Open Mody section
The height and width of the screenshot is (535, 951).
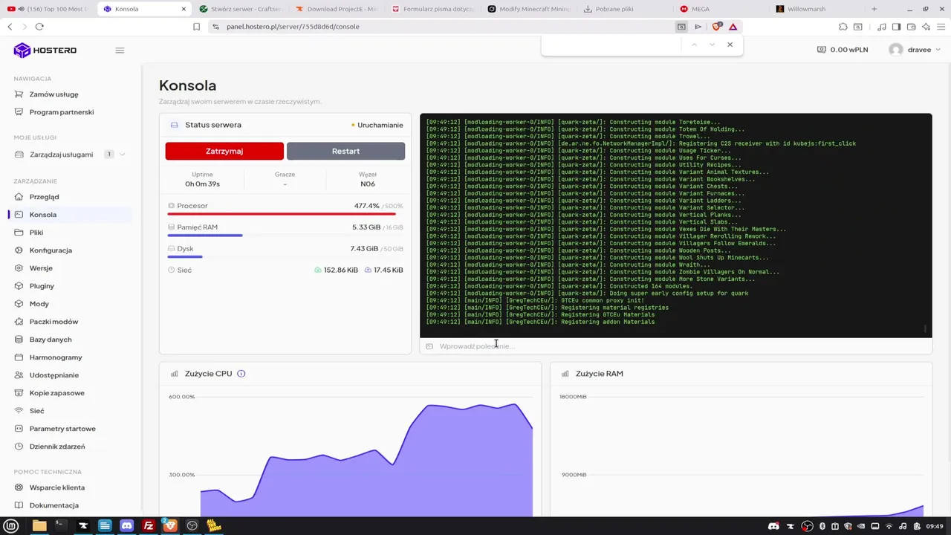click(x=39, y=304)
